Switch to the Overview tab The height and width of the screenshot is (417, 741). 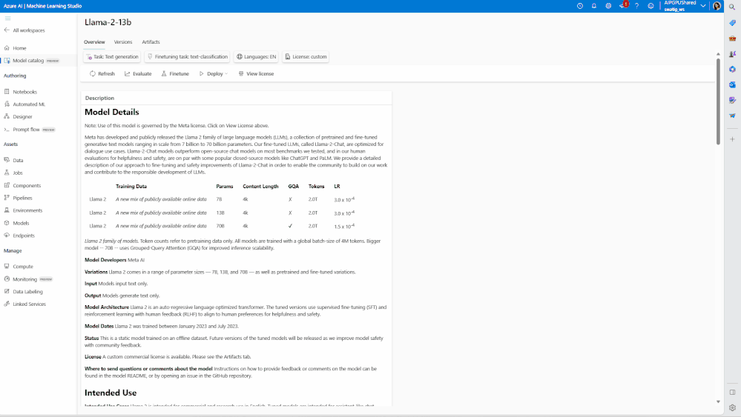pos(94,42)
